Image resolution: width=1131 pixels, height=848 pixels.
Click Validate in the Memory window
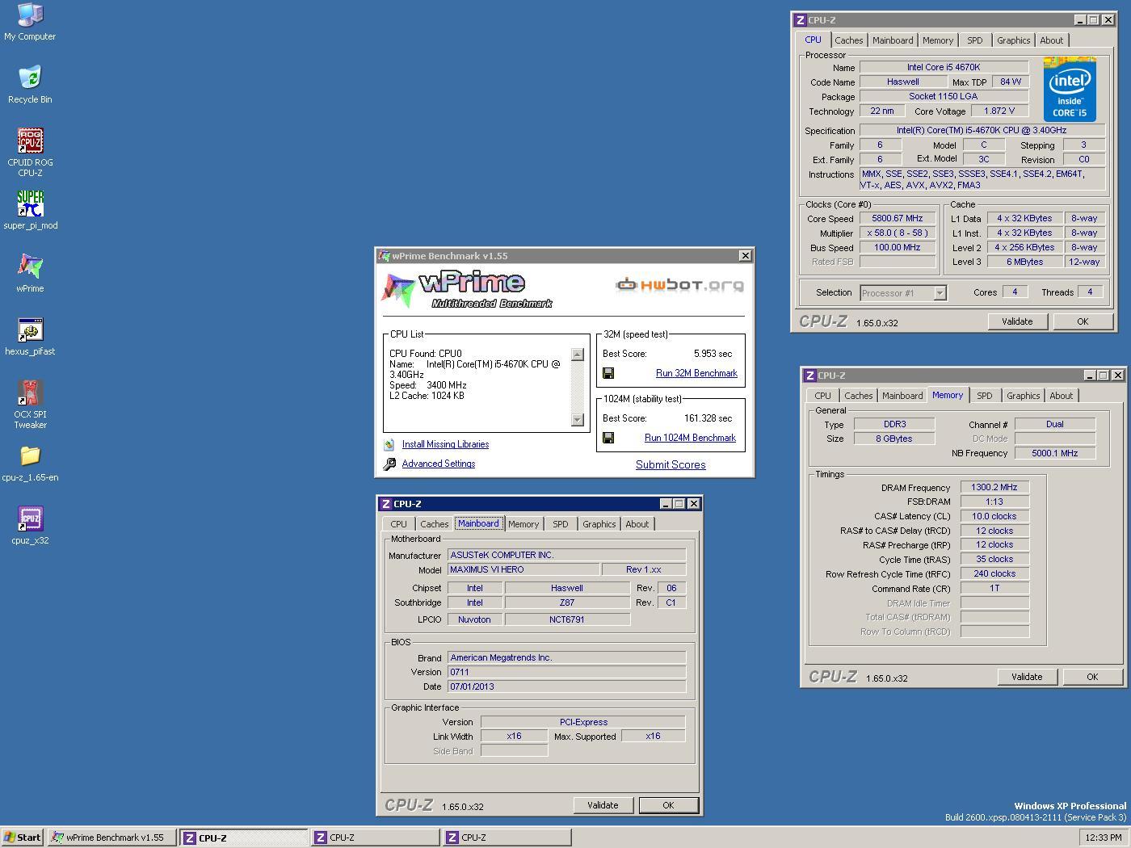[1027, 677]
